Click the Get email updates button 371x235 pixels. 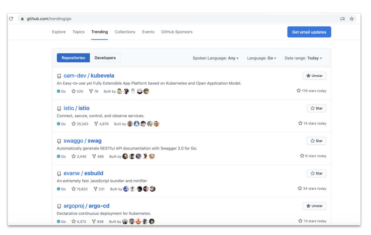click(x=309, y=32)
